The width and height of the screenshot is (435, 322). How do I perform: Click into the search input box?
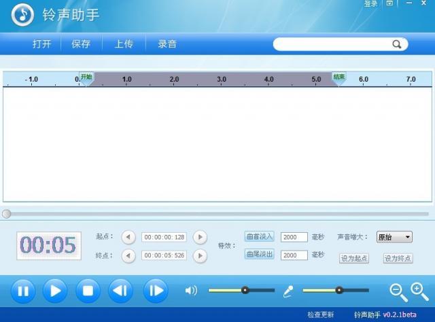(333, 44)
